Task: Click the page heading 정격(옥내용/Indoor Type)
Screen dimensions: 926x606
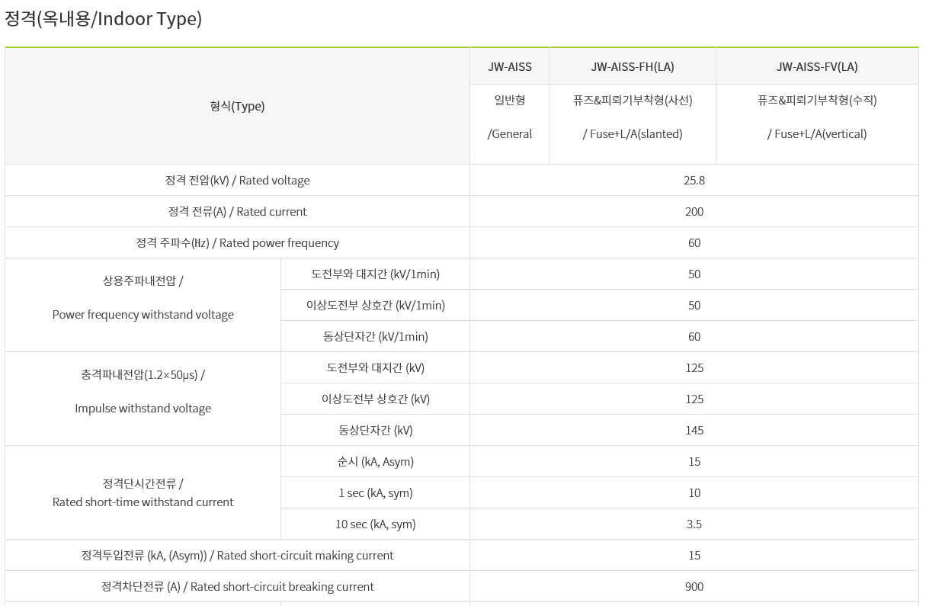Action: tap(104, 19)
